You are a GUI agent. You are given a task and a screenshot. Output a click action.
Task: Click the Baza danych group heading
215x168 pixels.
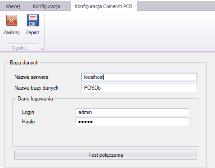24,63
